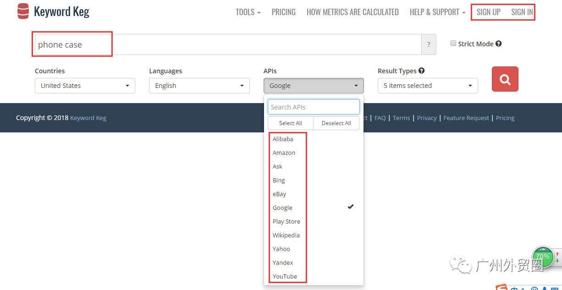Viewport: 562px width, 290px height.
Task: Open the Pricing footer link
Action: click(505, 118)
